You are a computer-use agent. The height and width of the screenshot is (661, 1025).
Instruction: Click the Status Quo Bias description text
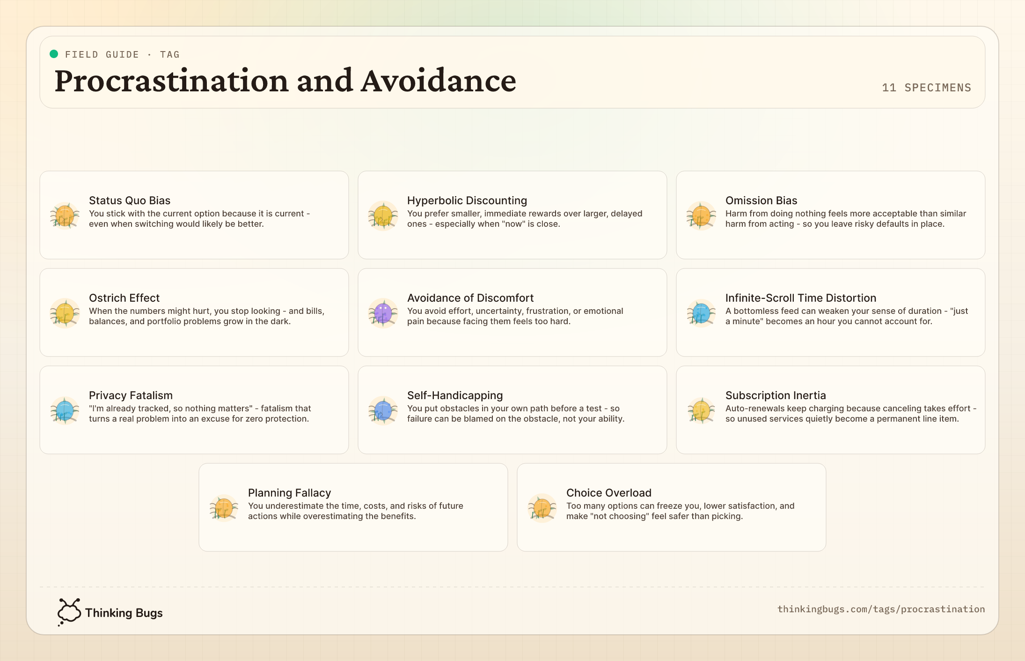click(x=199, y=219)
